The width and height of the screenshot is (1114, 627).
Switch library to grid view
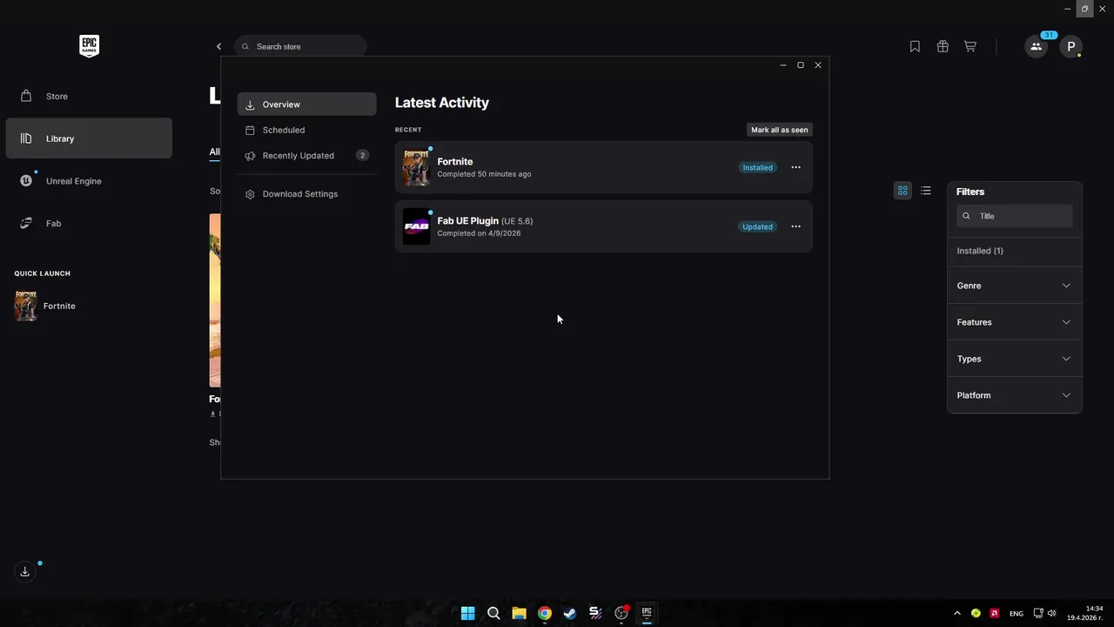click(x=903, y=191)
